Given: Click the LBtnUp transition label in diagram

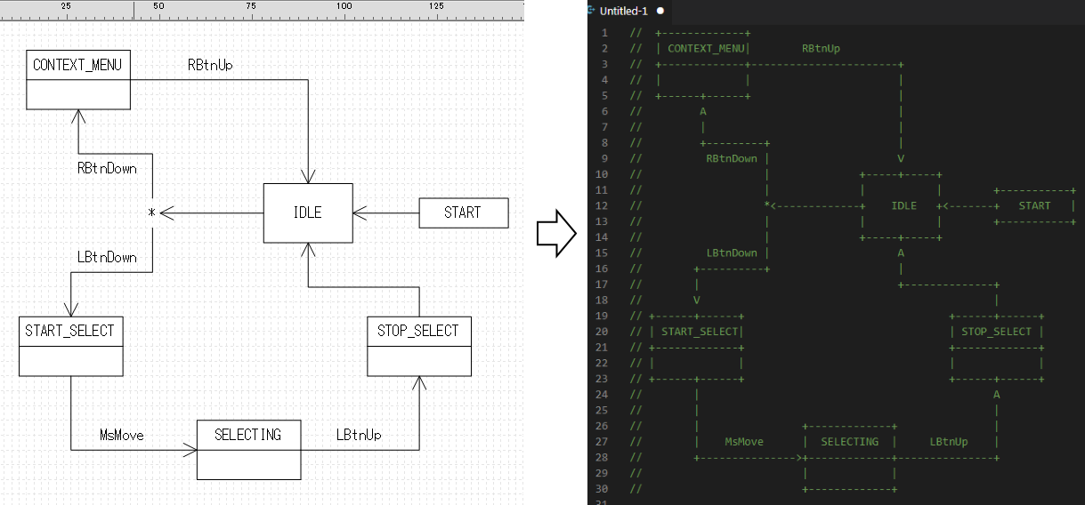Looking at the screenshot, I should point(359,435).
